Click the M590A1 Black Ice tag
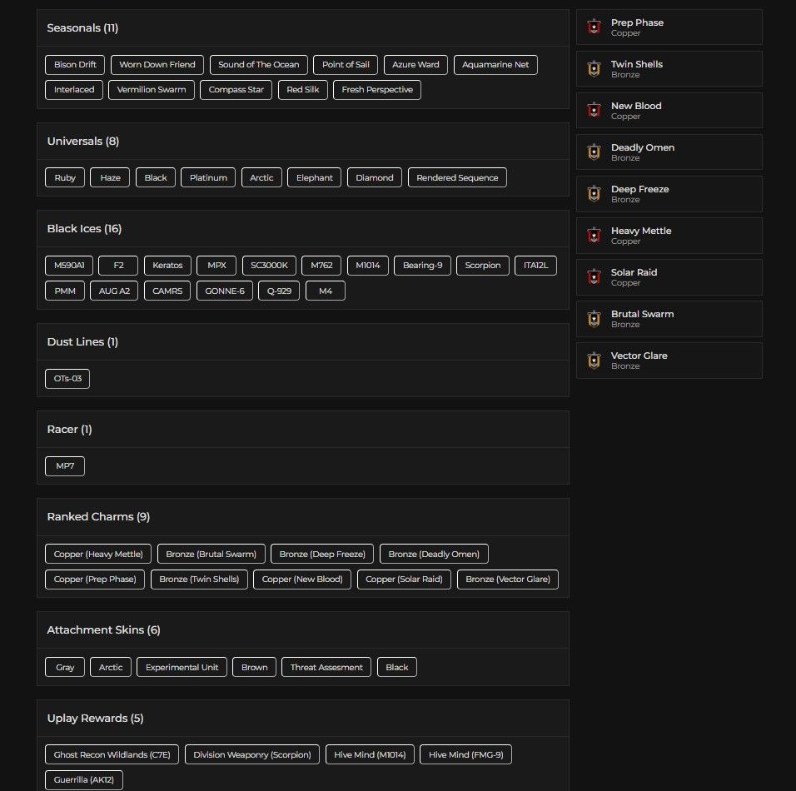Image resolution: width=796 pixels, height=791 pixels. pyautogui.click(x=69, y=266)
